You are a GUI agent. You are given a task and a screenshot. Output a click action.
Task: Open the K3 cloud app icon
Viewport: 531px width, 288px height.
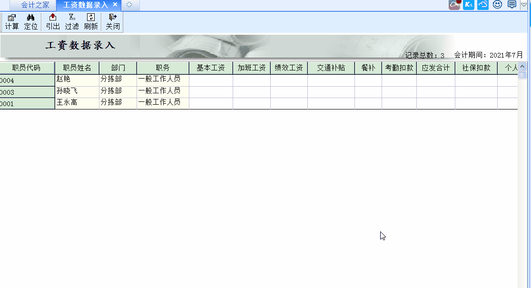(x=468, y=5)
